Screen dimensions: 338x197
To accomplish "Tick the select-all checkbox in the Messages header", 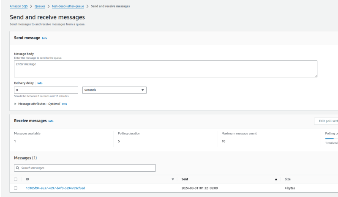I will [x=16, y=179].
